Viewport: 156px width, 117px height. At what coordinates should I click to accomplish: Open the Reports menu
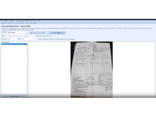point(28,21)
